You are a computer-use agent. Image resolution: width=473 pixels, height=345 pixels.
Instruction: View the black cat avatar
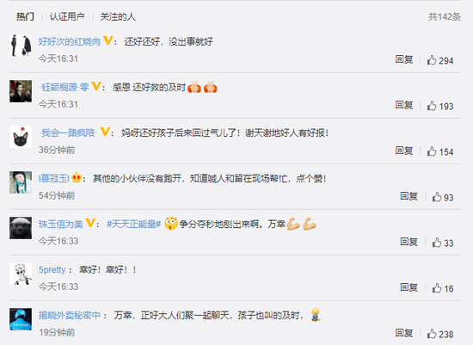(21, 137)
